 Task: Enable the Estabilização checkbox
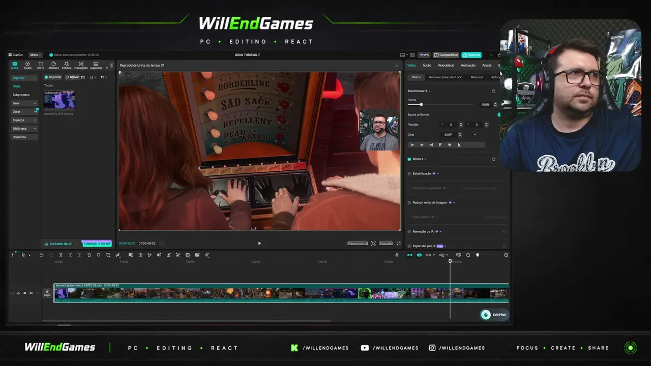(409, 173)
